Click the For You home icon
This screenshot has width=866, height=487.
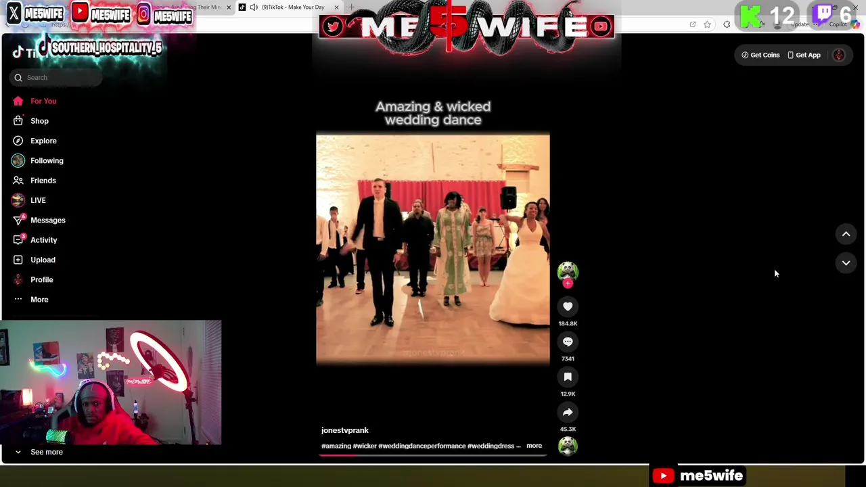pos(18,101)
